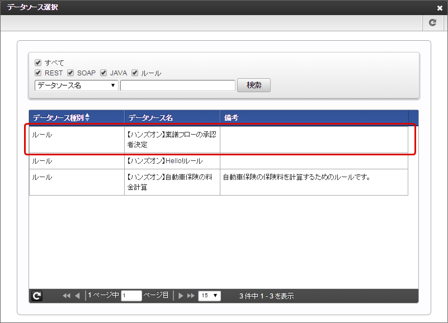448x323 pixels.
Task: Jump to last page using pager icon
Action: [191, 296]
